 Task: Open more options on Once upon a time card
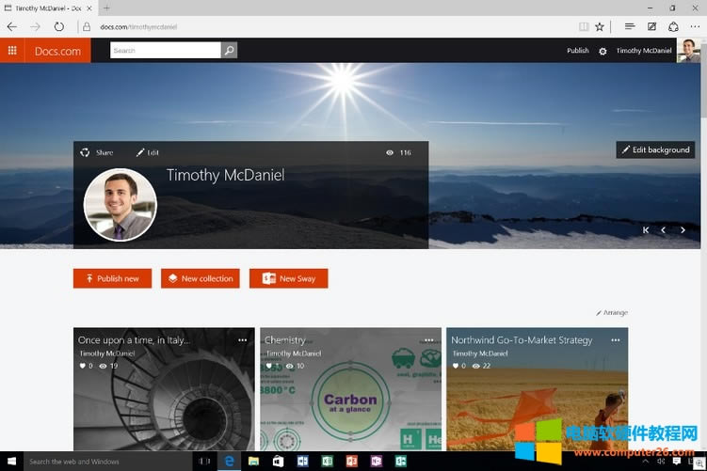click(x=243, y=340)
